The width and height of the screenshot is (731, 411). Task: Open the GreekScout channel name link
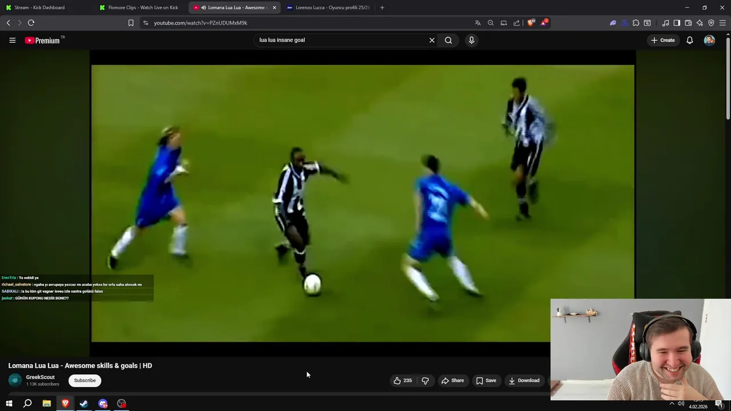(x=40, y=377)
